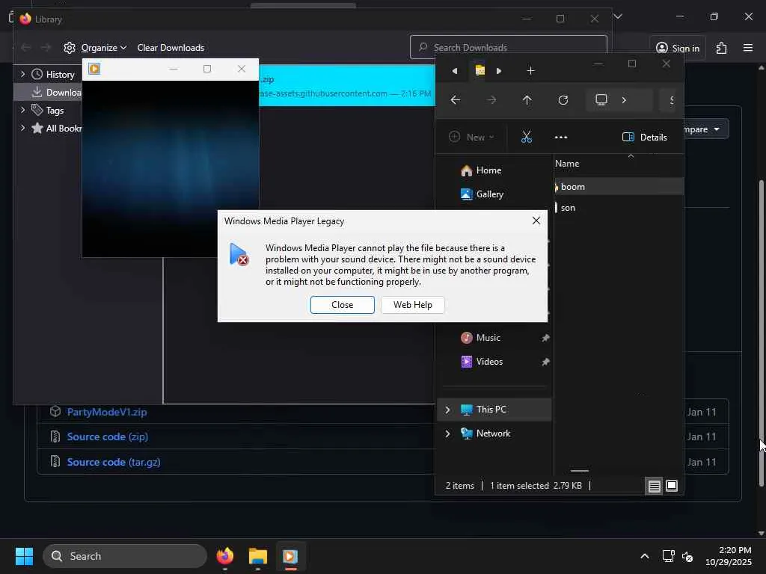The height and width of the screenshot is (574, 766).
Task: Click Sign in on Firefox toolbar
Action: (x=678, y=48)
